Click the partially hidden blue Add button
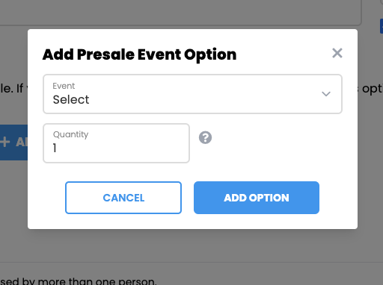Image resolution: width=383 pixels, height=285 pixels. (x=13, y=142)
